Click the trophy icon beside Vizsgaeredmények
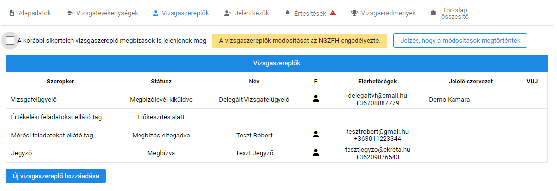This screenshot has height=191, width=557. click(x=354, y=13)
